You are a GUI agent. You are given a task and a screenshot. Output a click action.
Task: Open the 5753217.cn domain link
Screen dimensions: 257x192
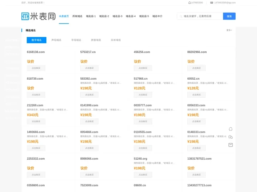[88, 52]
